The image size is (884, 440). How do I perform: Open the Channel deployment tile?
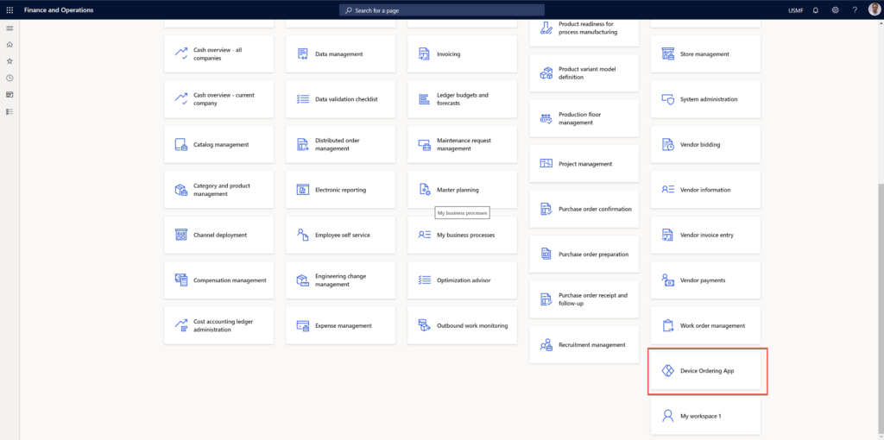(218, 235)
